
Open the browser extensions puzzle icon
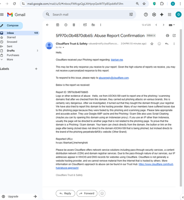[162, 4]
